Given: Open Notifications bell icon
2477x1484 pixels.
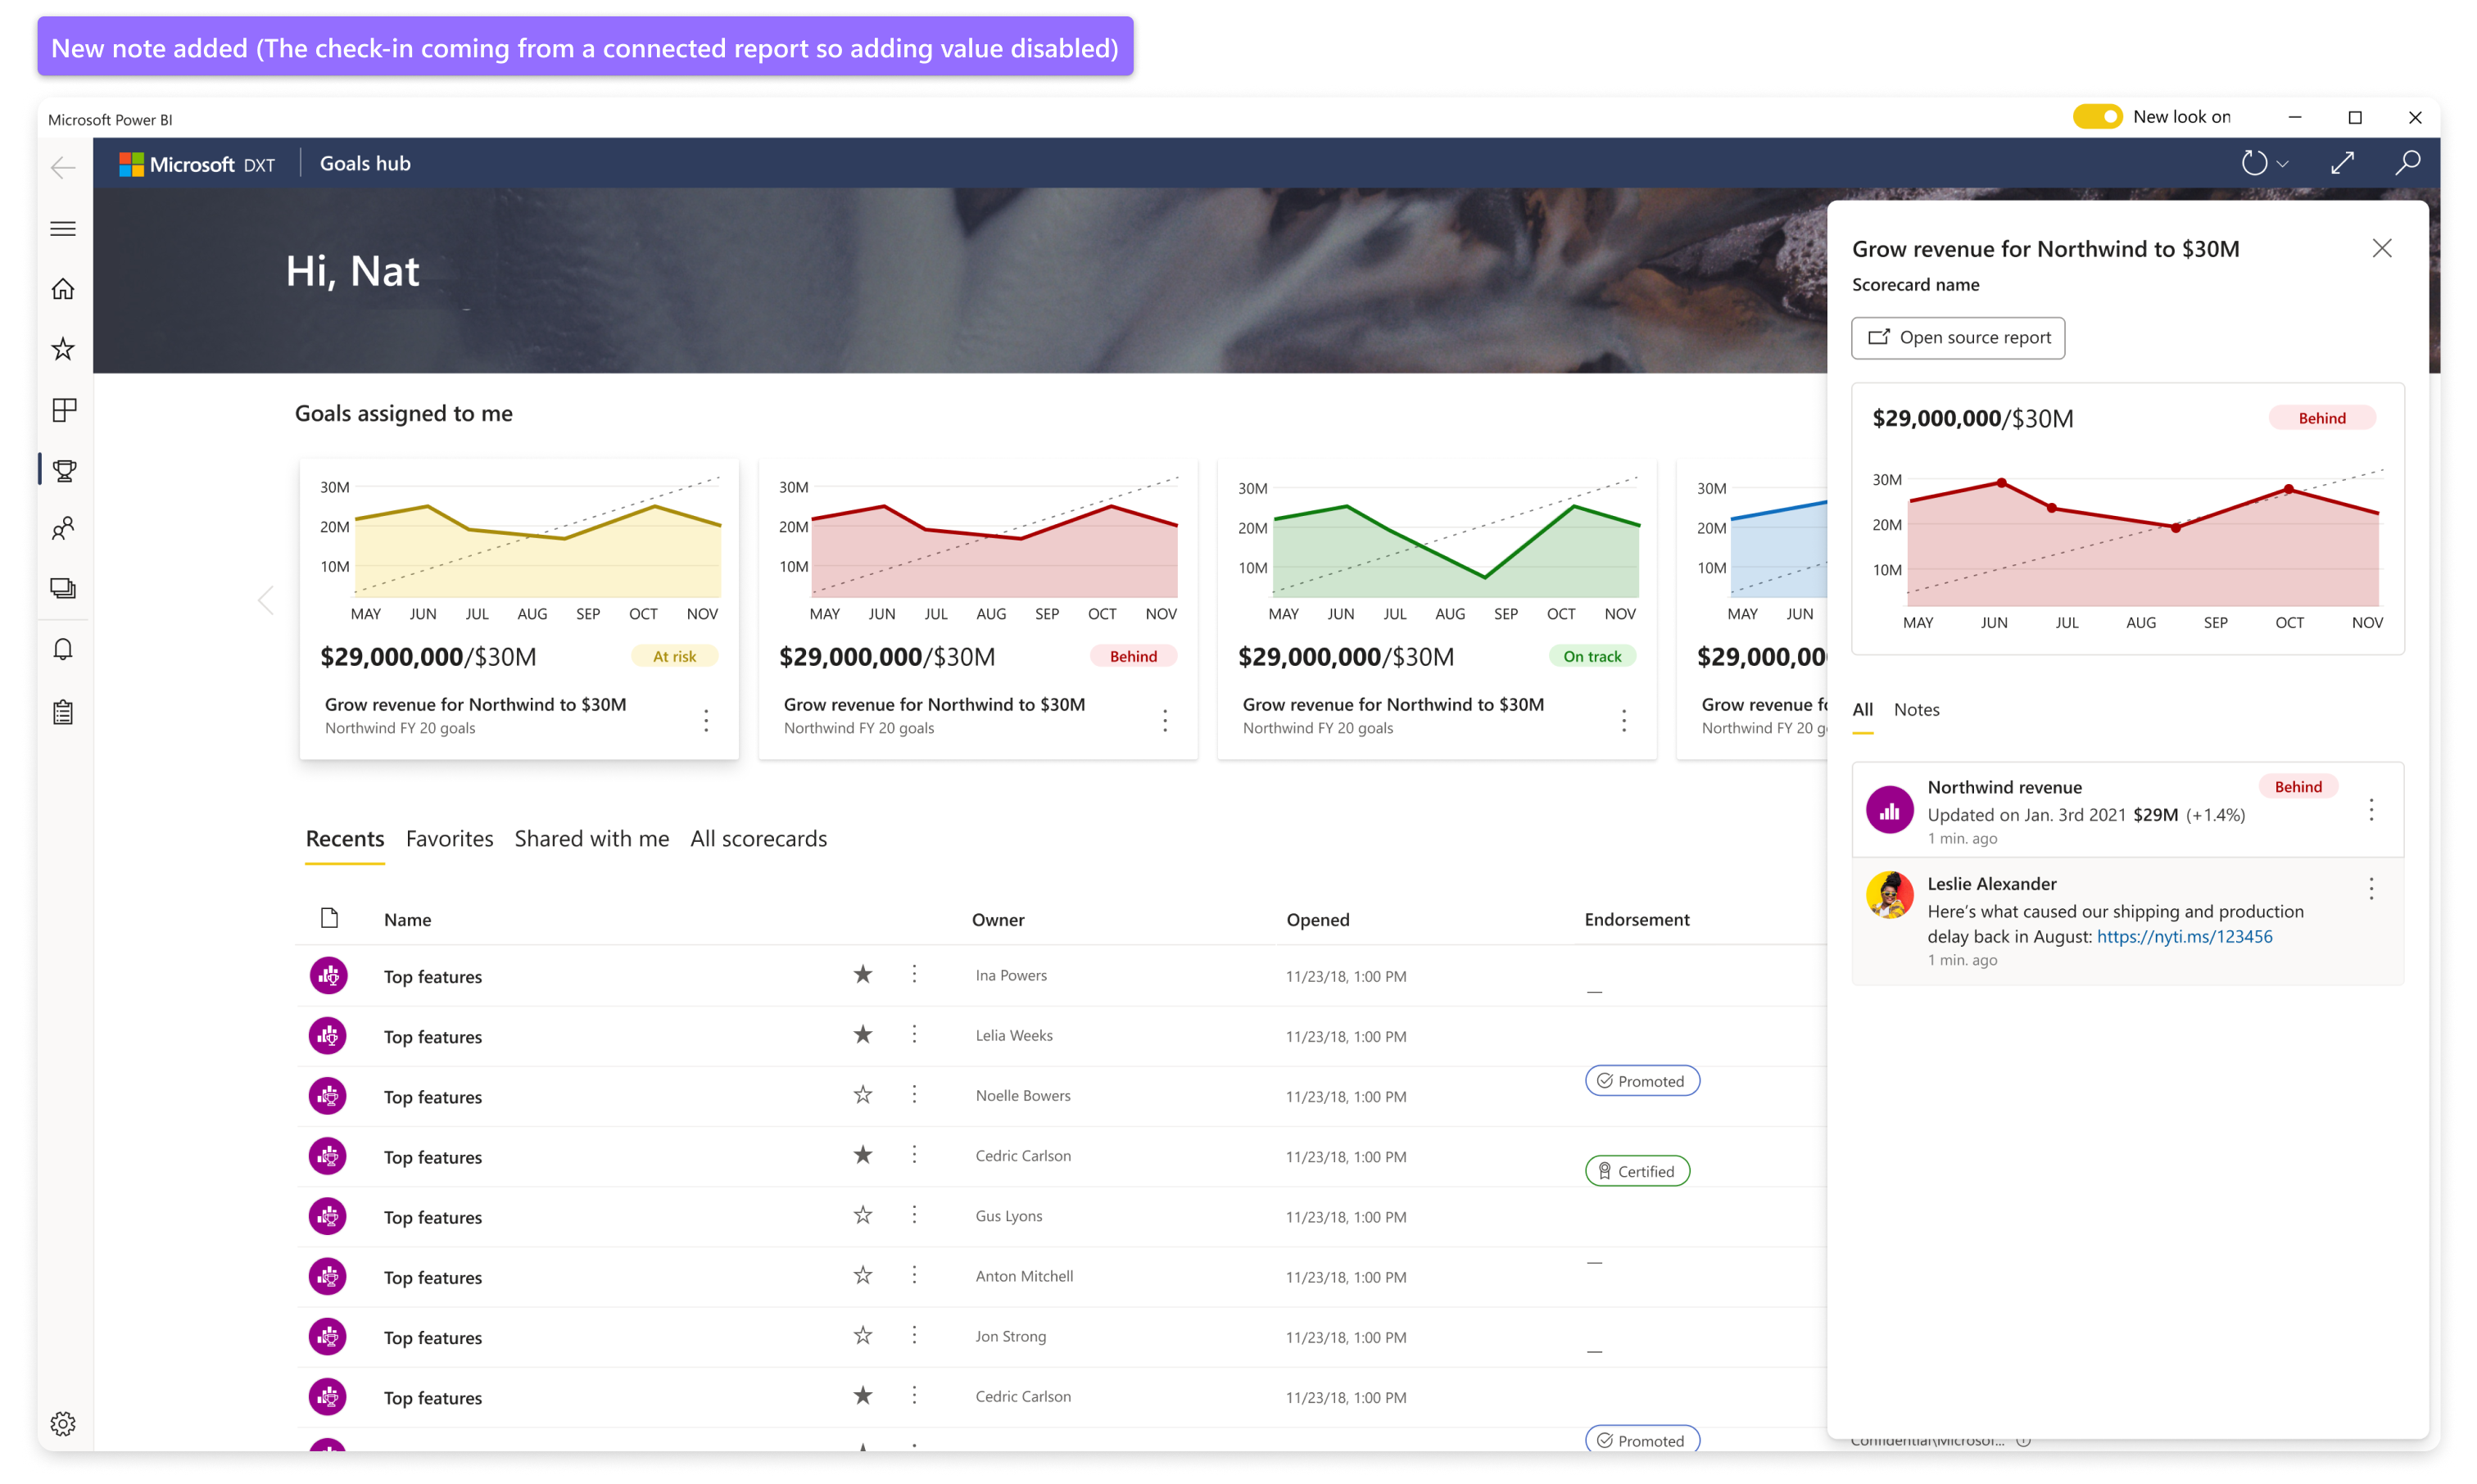Looking at the screenshot, I should point(63,650).
